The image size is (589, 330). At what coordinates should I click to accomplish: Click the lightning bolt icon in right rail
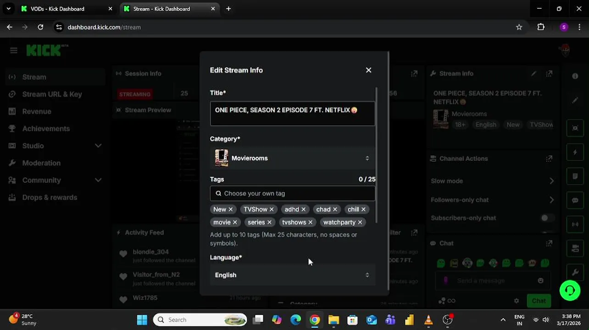click(575, 152)
